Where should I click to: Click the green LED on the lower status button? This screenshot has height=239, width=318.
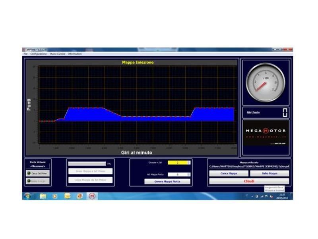28,180
